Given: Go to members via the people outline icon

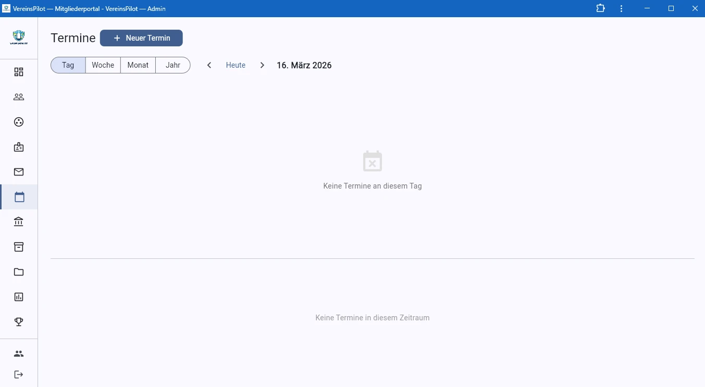Looking at the screenshot, I should 19,97.
